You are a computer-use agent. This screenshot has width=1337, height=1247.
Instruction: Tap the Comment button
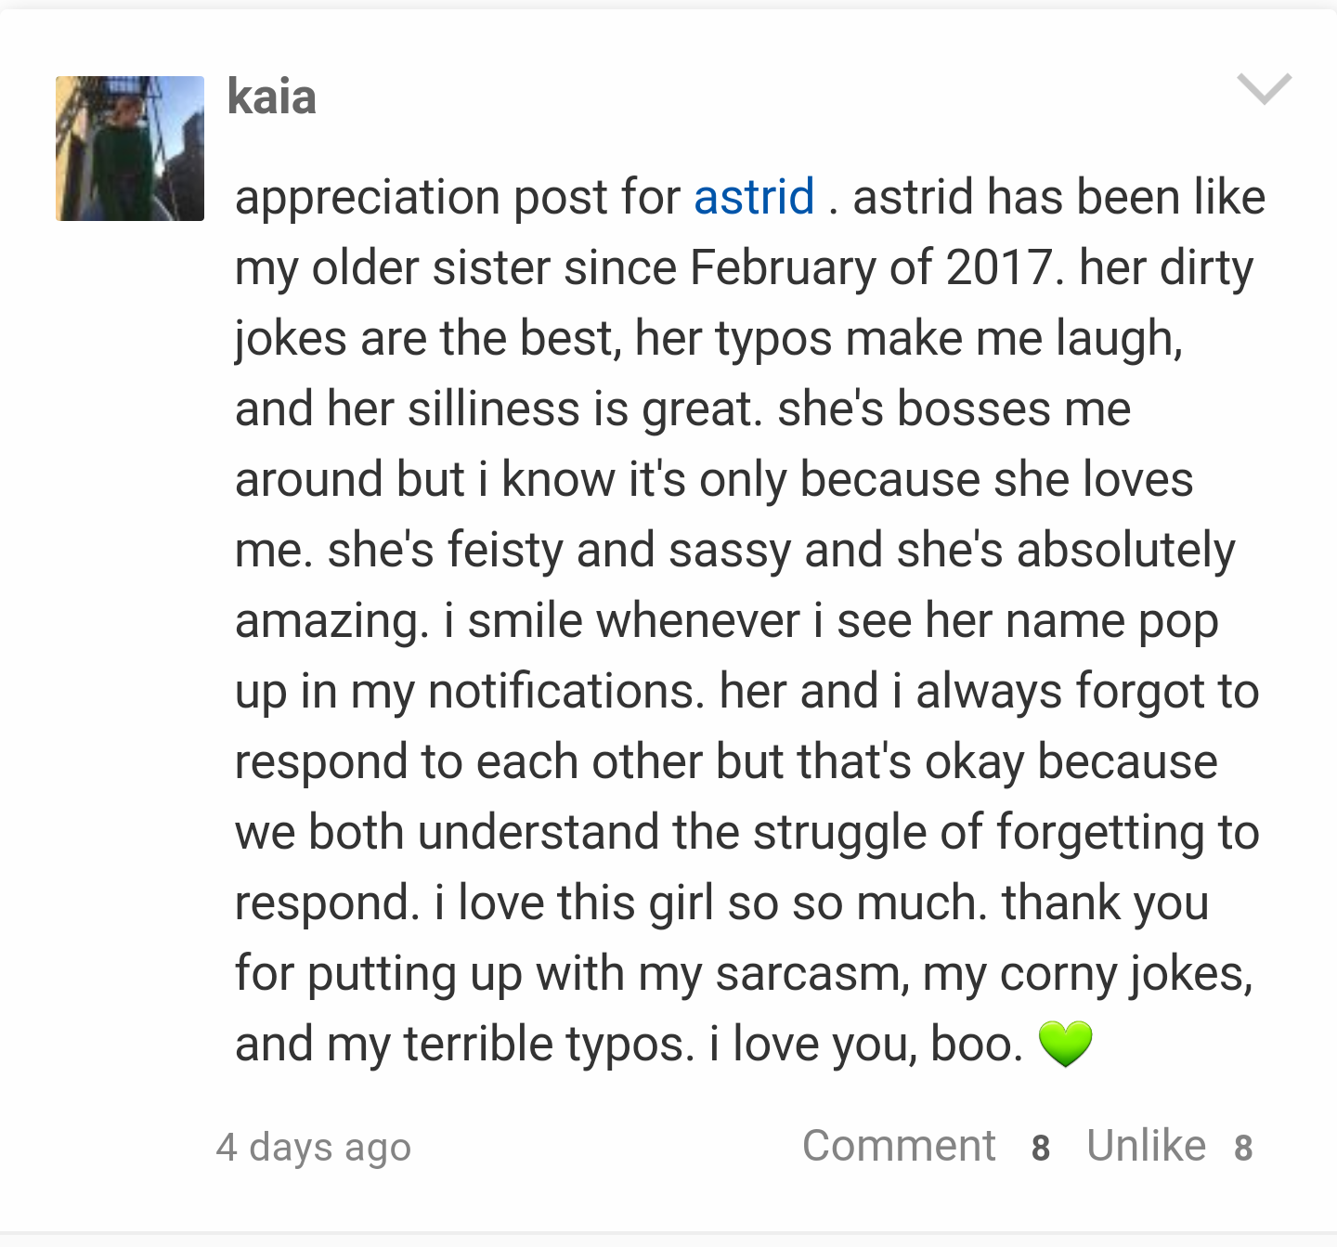point(899,1146)
